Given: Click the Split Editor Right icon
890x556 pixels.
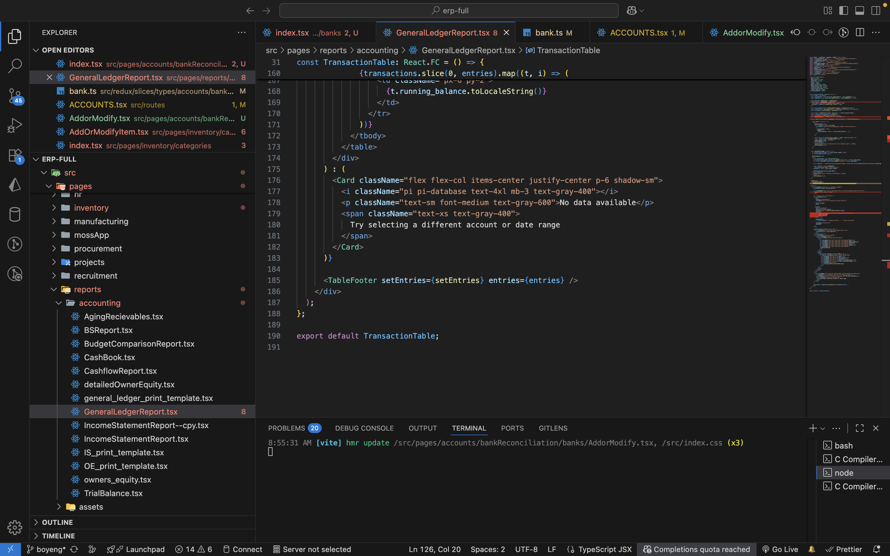Looking at the screenshot, I should [860, 32].
